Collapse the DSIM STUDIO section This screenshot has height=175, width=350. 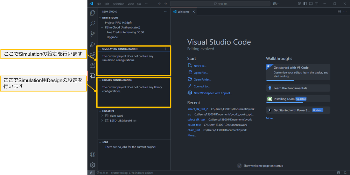pyautogui.click(x=100, y=17)
